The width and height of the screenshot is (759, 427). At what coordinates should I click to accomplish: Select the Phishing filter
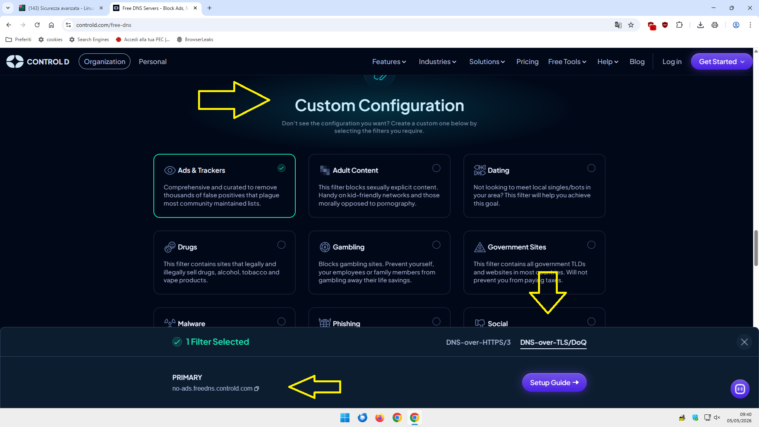point(436,321)
